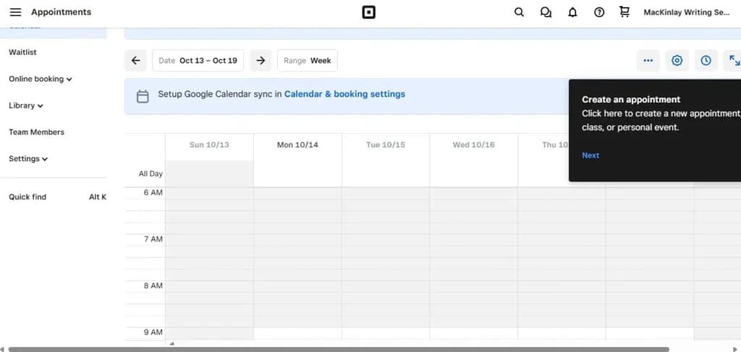Click the 7 AM time label
The height and width of the screenshot is (352, 741).
(x=153, y=239)
